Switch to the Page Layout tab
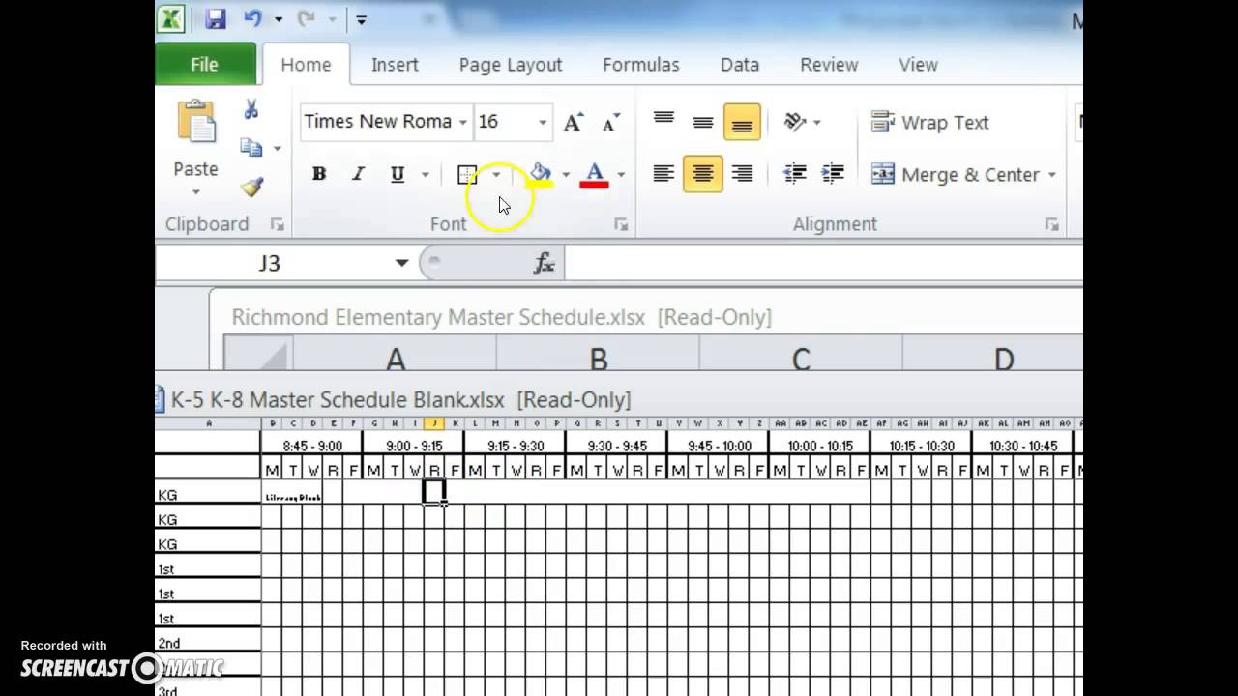1238x696 pixels. [x=511, y=65]
